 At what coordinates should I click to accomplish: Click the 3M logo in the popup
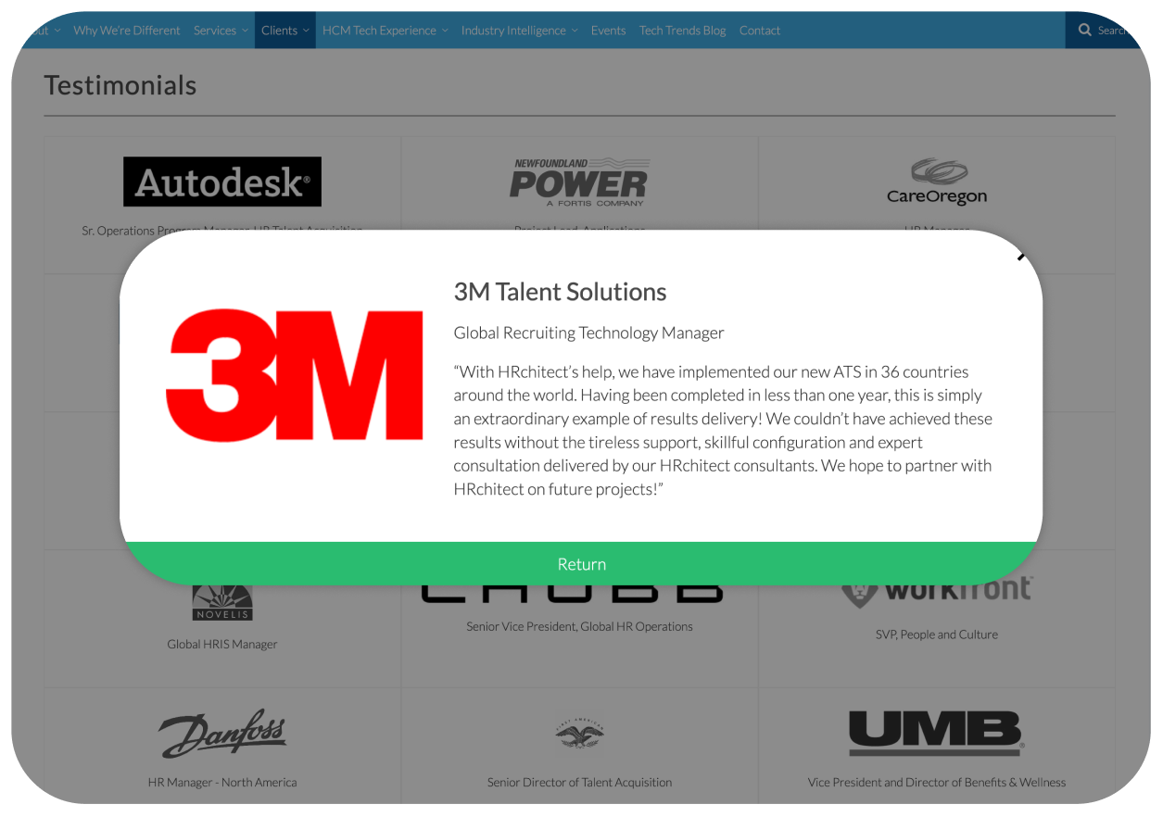(295, 374)
